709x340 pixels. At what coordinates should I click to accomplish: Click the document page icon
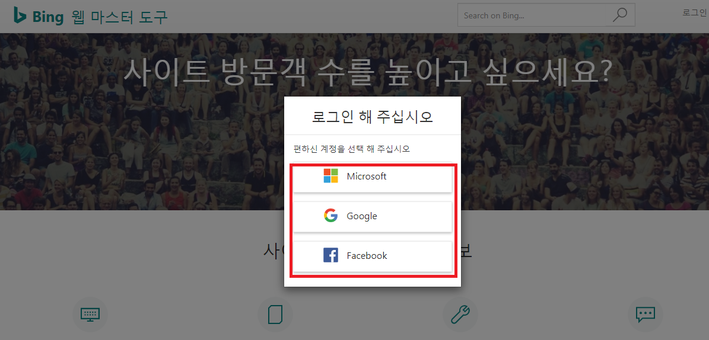275,315
